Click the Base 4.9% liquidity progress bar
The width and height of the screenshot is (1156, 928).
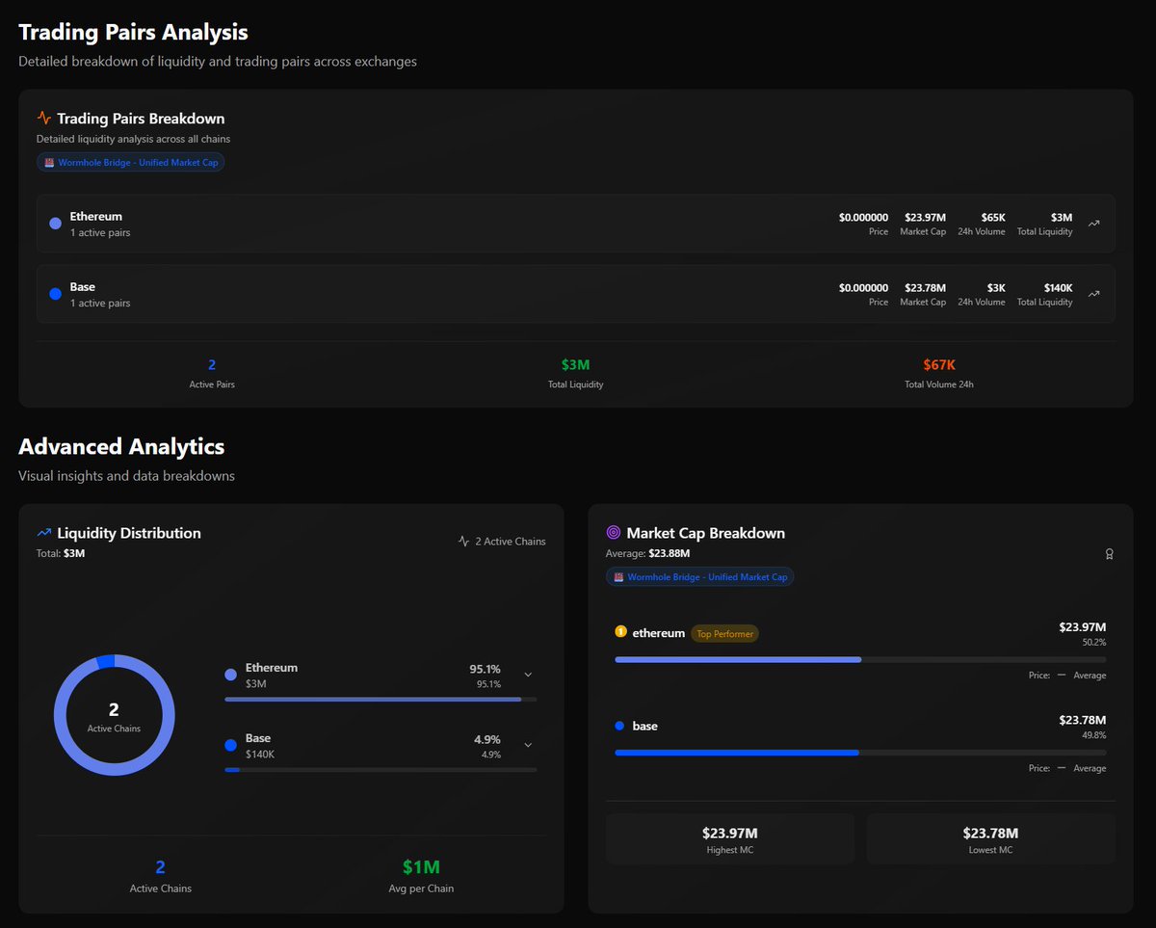point(381,769)
